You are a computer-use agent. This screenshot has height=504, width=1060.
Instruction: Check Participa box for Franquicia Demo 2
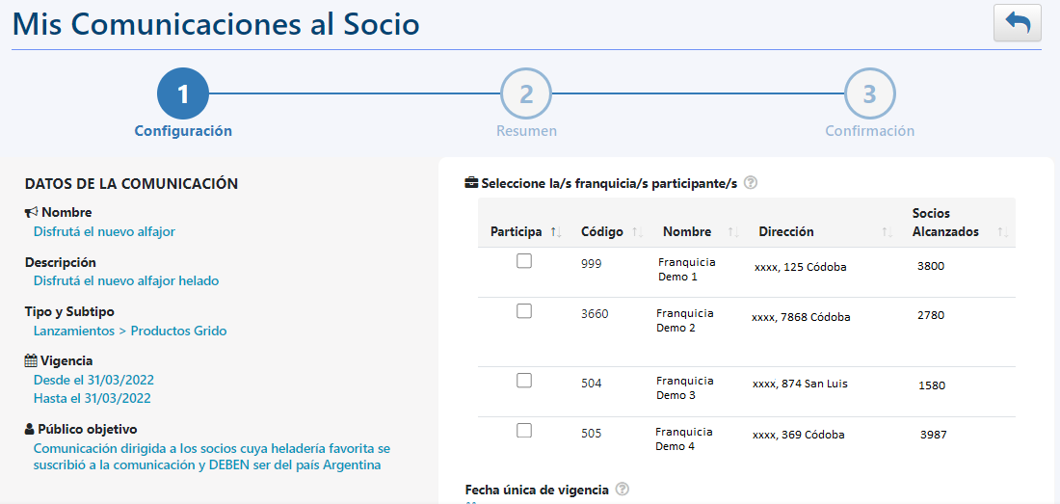tap(524, 311)
